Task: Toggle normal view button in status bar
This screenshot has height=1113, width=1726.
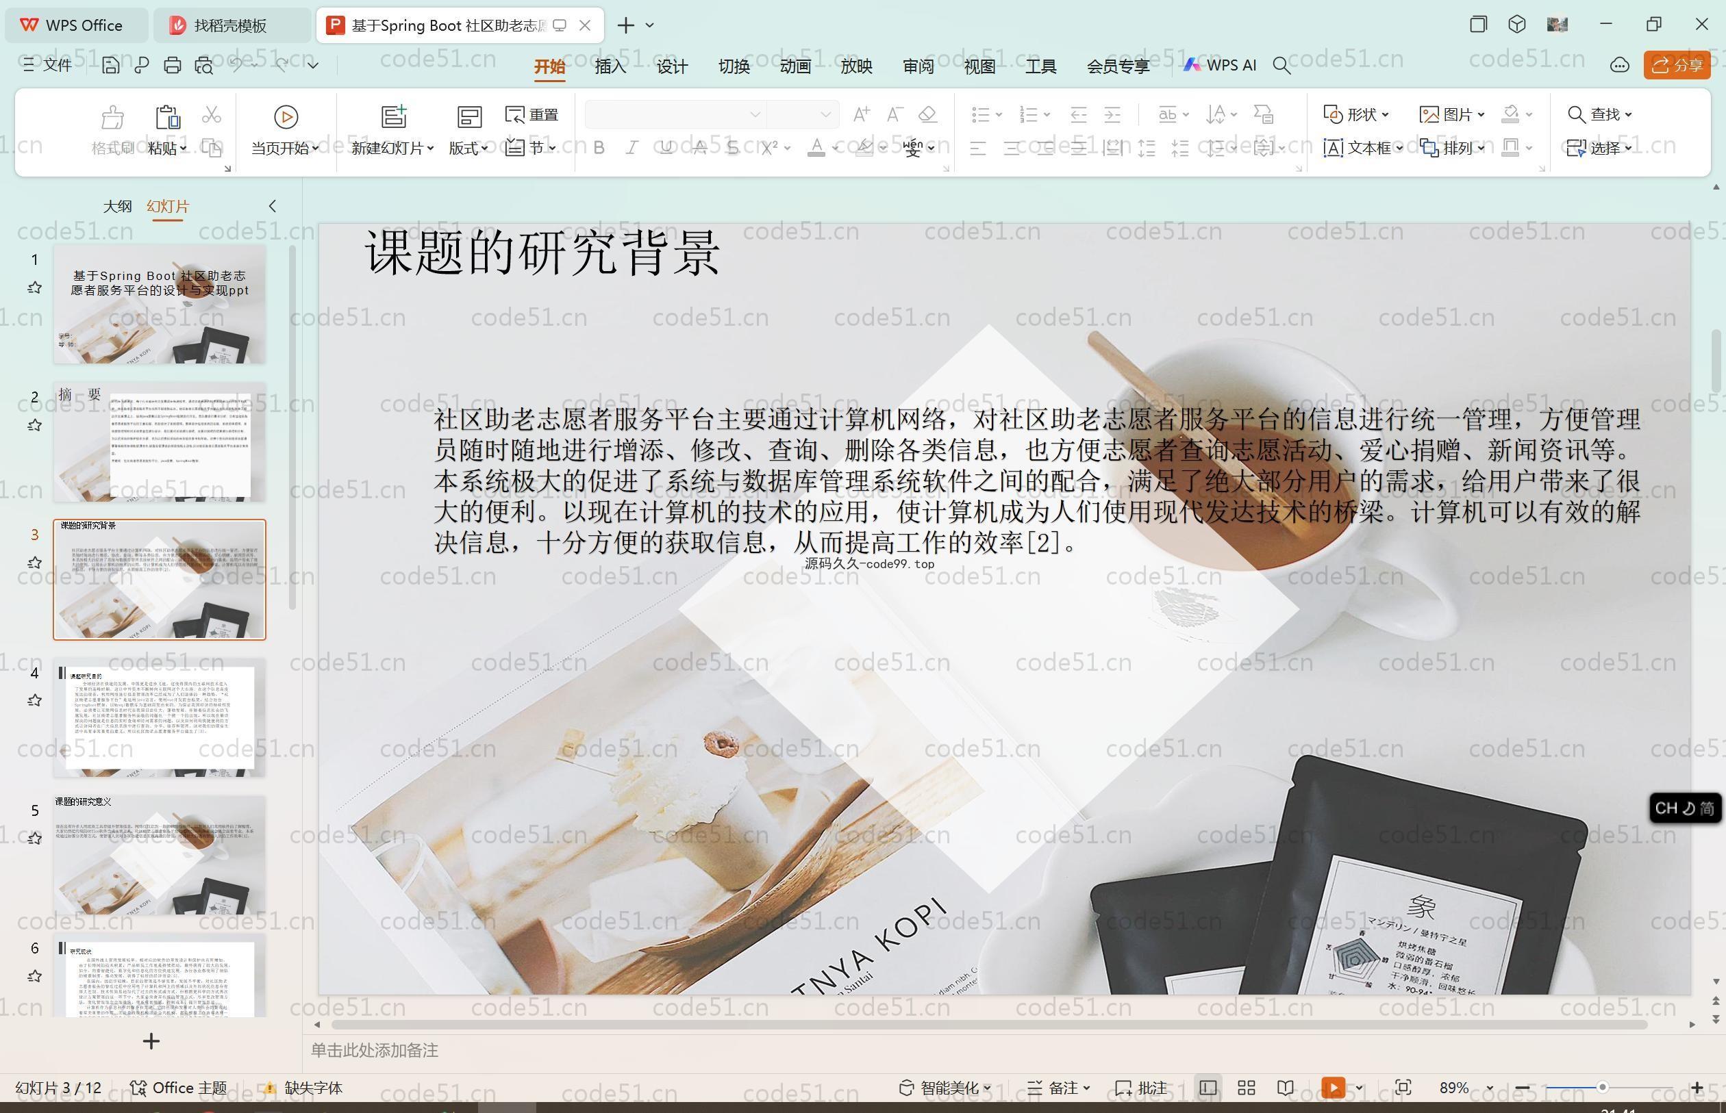Action: [1208, 1088]
